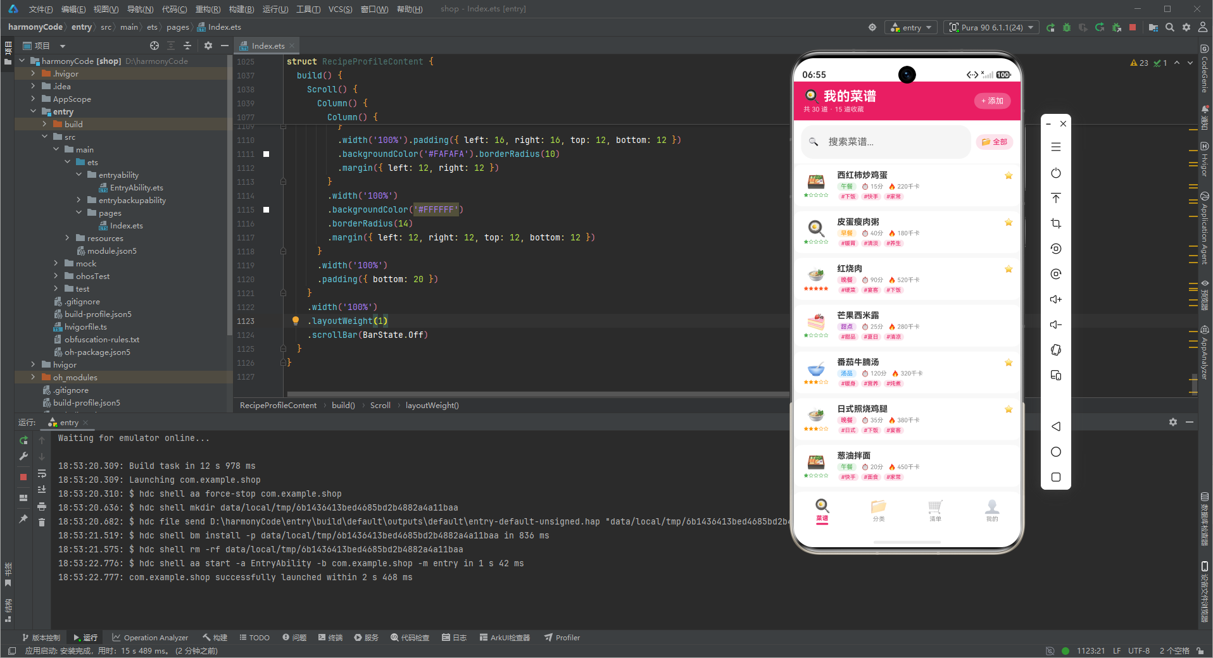Tap the 全部 filter button
1213x658 pixels.
995,142
